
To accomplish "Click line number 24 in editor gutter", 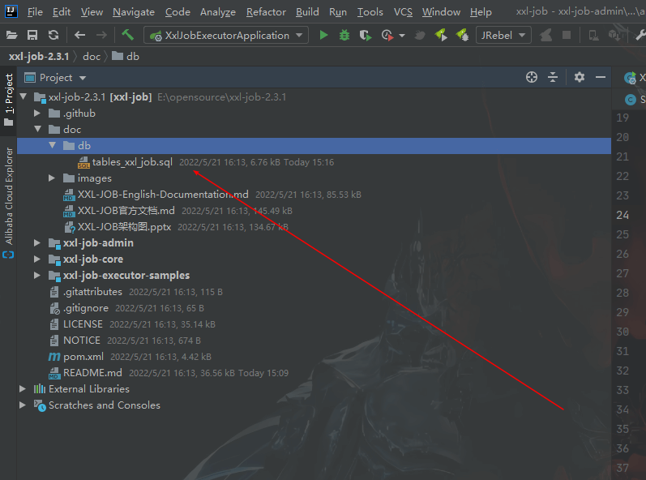I will 622,215.
